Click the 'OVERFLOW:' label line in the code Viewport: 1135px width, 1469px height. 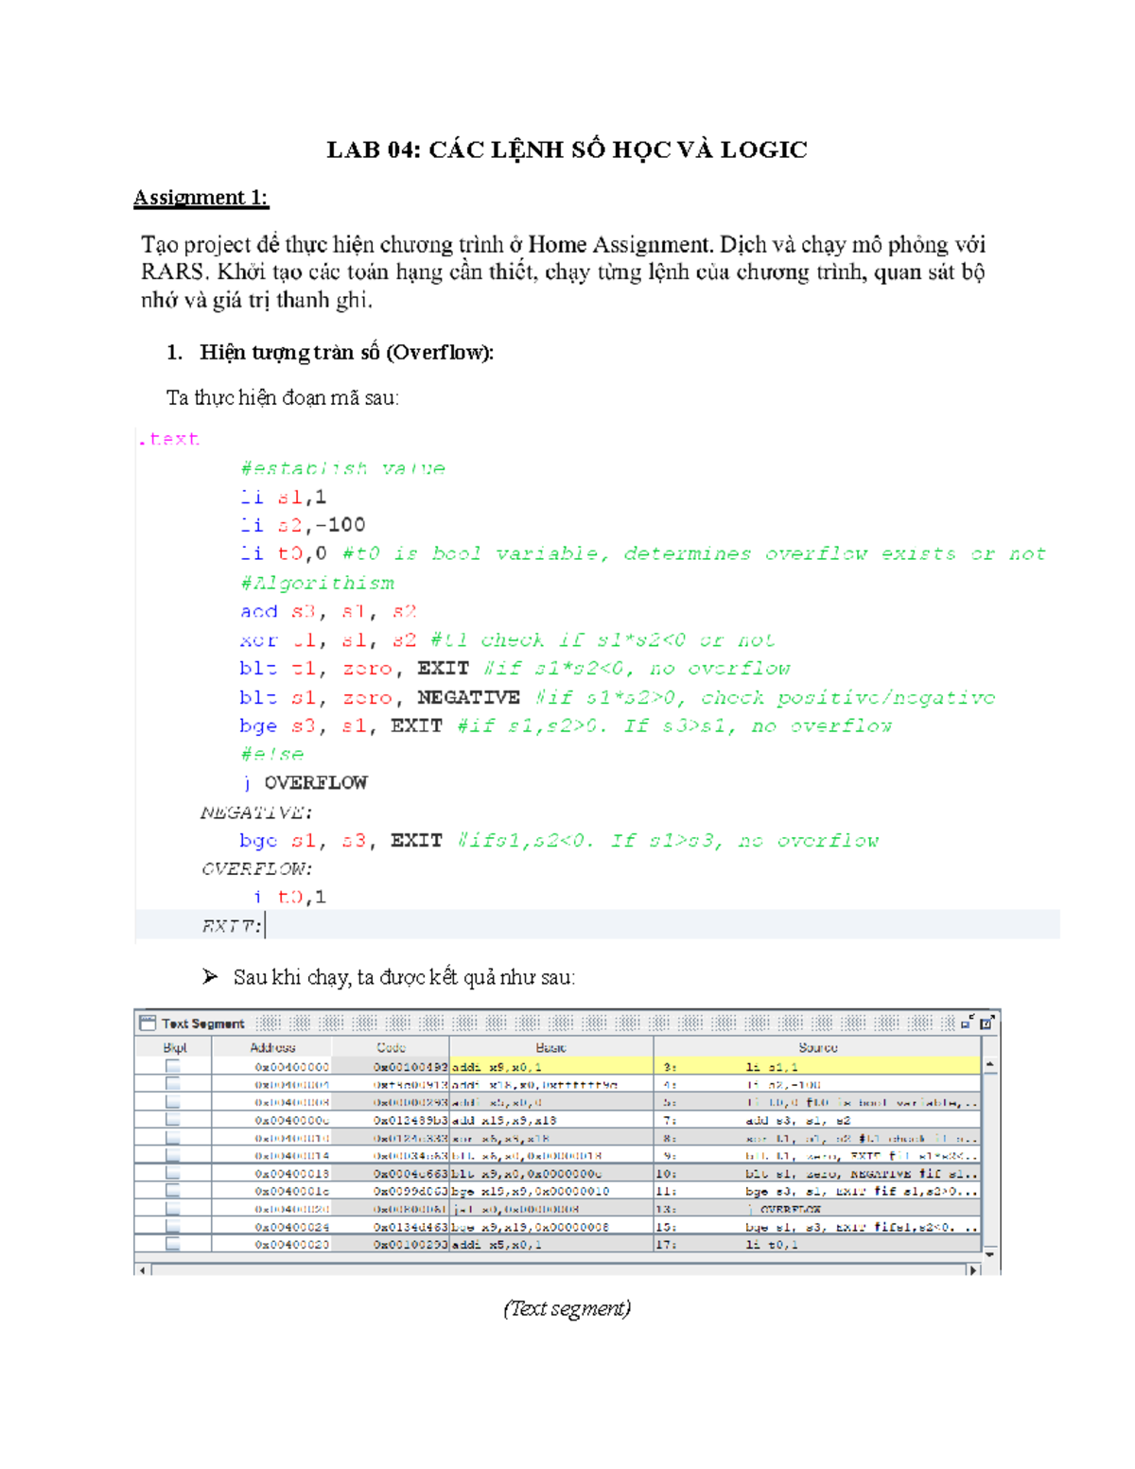(255, 868)
